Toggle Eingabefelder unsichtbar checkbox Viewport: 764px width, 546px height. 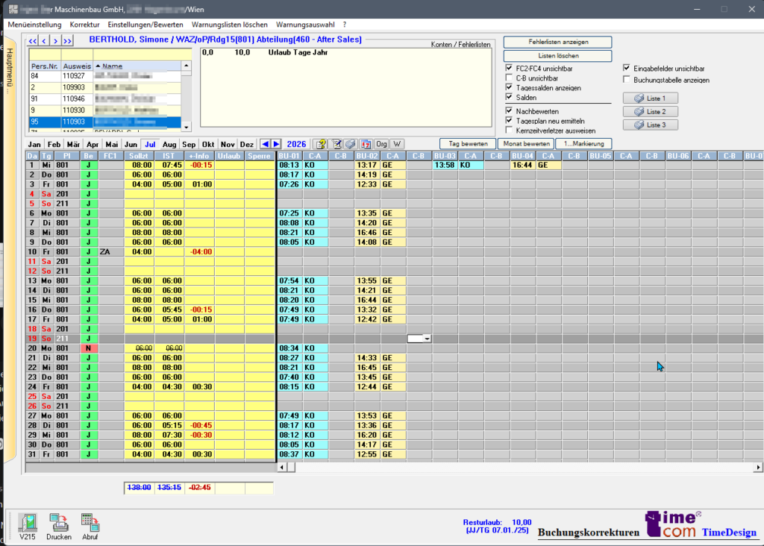tap(627, 68)
